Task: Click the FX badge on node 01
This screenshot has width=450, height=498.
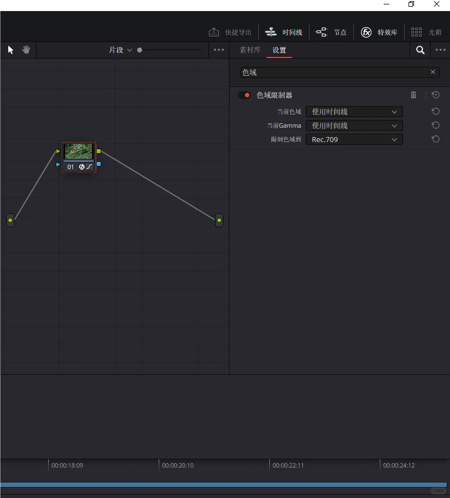Action: (x=82, y=167)
